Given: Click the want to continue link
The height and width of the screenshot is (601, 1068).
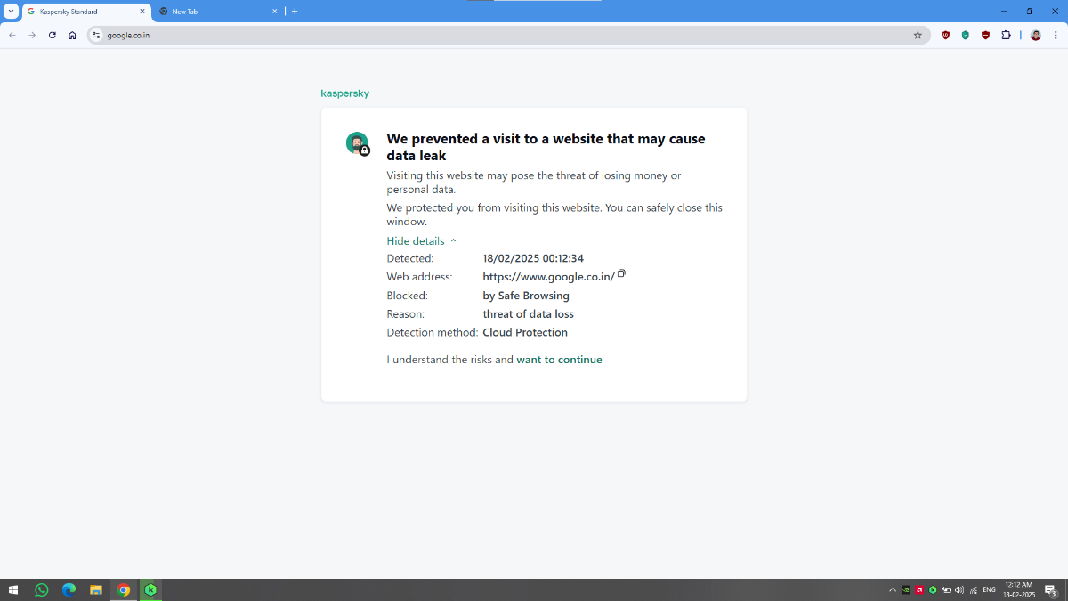Looking at the screenshot, I should (559, 360).
